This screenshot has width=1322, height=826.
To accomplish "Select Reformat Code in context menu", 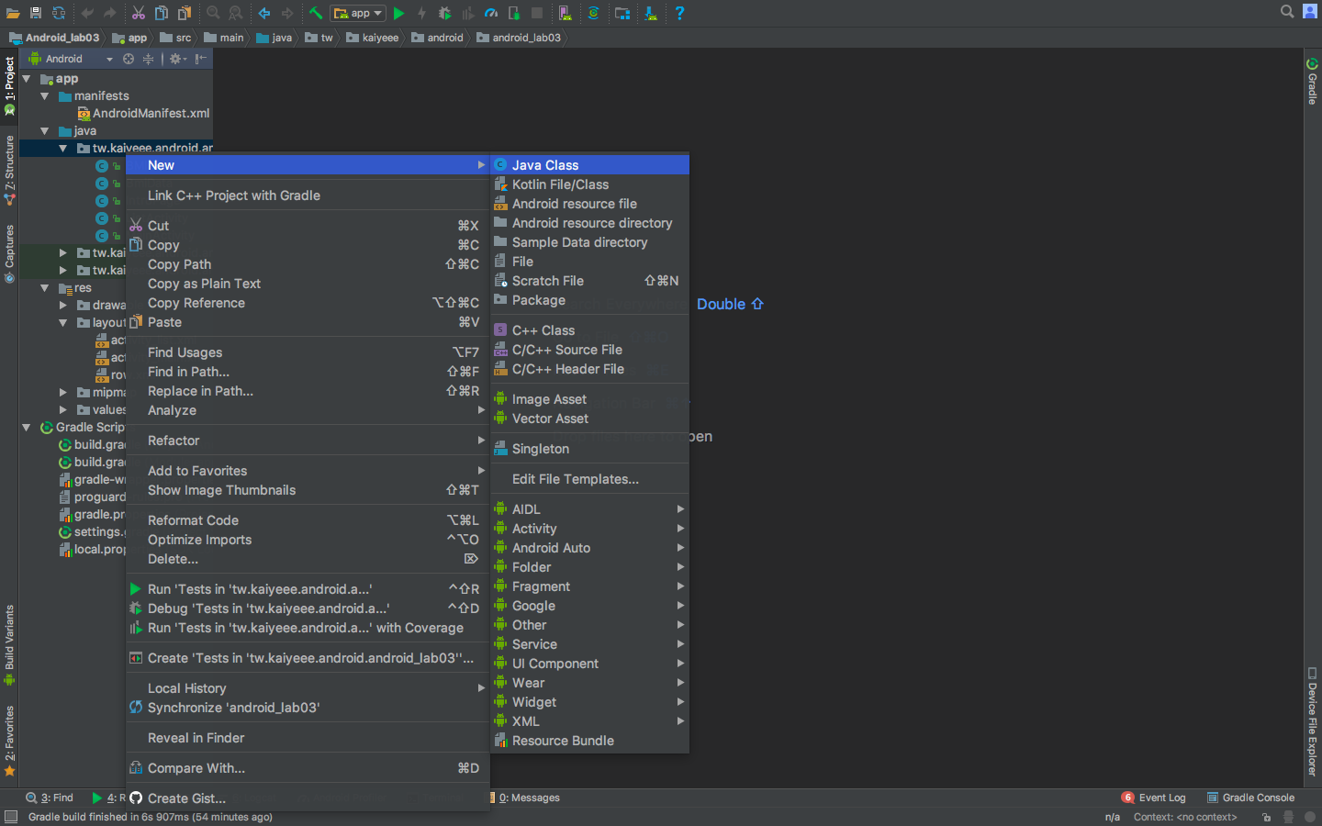I will point(308,520).
